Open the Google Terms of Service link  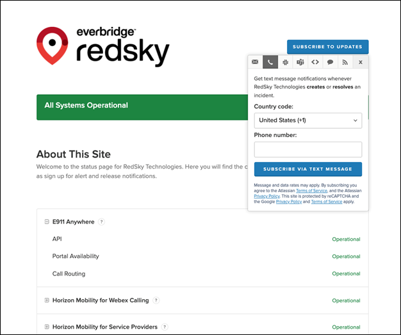327,202
